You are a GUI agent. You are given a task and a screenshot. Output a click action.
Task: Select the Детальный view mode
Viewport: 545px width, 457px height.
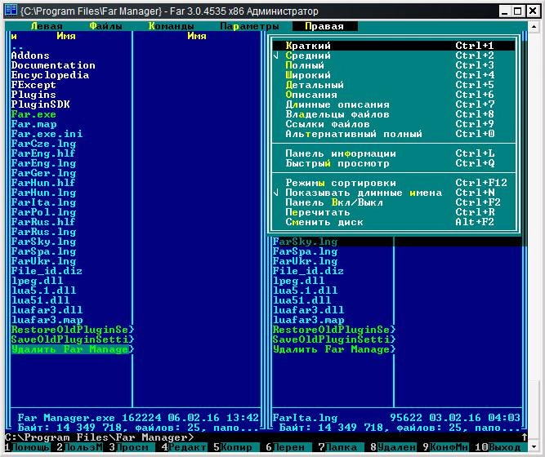[x=394, y=85]
